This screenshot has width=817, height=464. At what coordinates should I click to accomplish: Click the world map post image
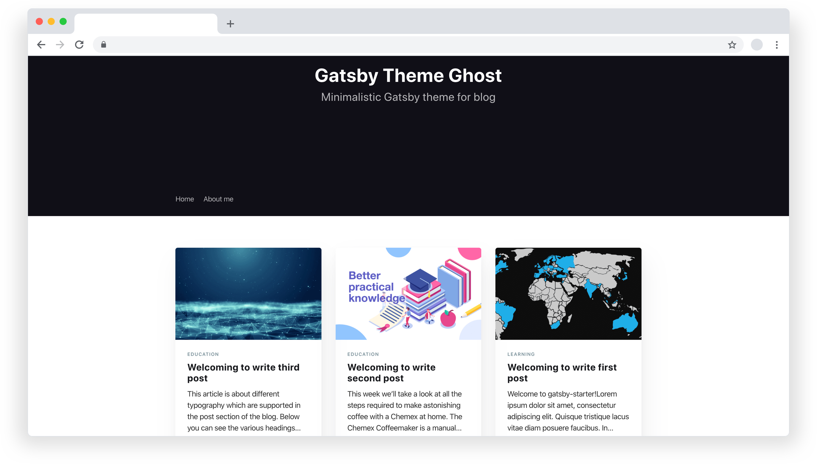pyautogui.click(x=568, y=294)
